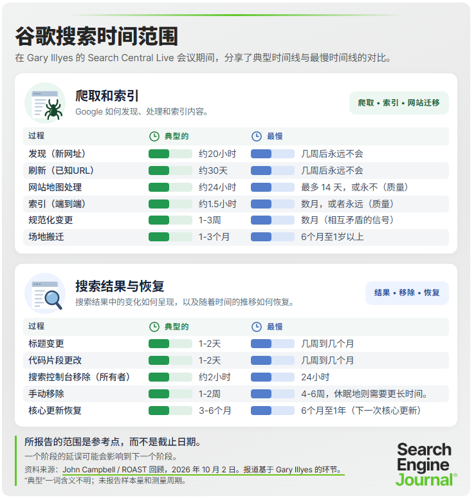Screen dimensions: 476x500
Task: Click the 手动移除 row label
Action: coord(46,394)
